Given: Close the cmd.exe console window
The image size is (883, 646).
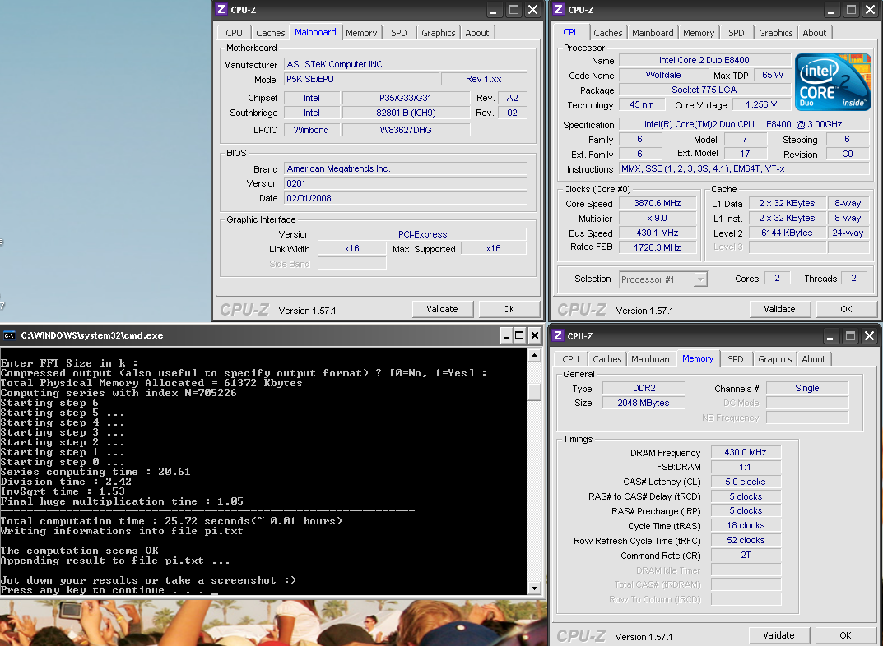Looking at the screenshot, I should (x=534, y=335).
